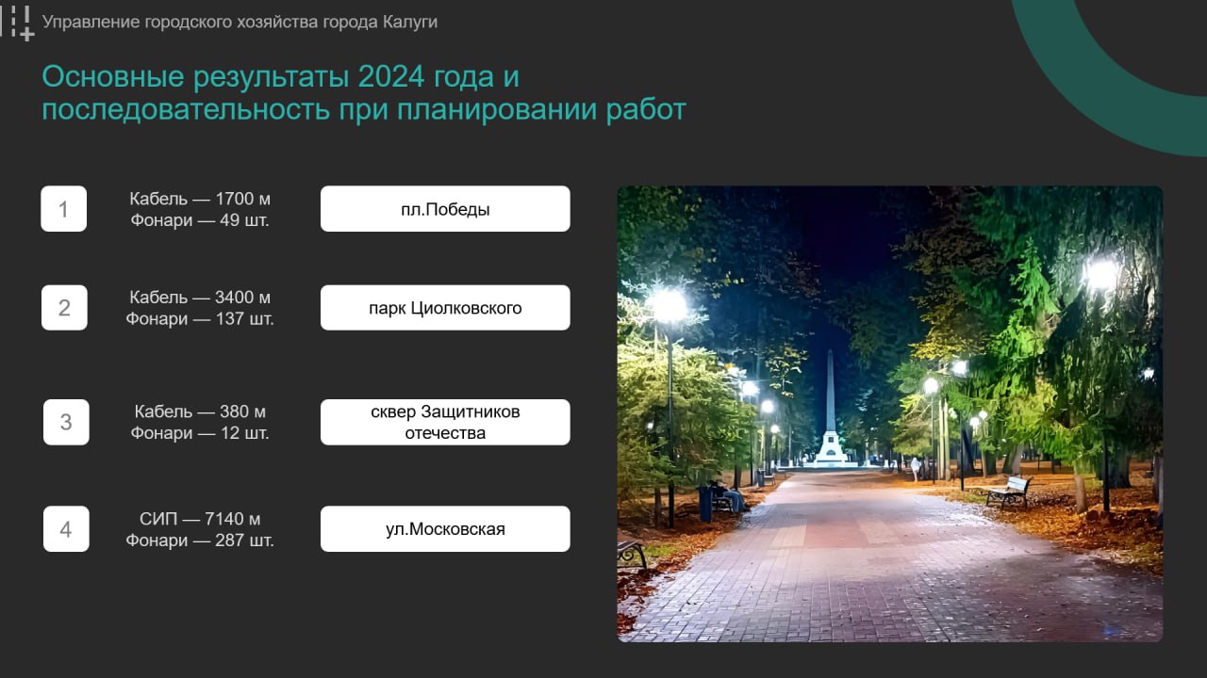Screen dimensions: 1207x678
Task: Click the number 1 box
Action: pos(63,209)
